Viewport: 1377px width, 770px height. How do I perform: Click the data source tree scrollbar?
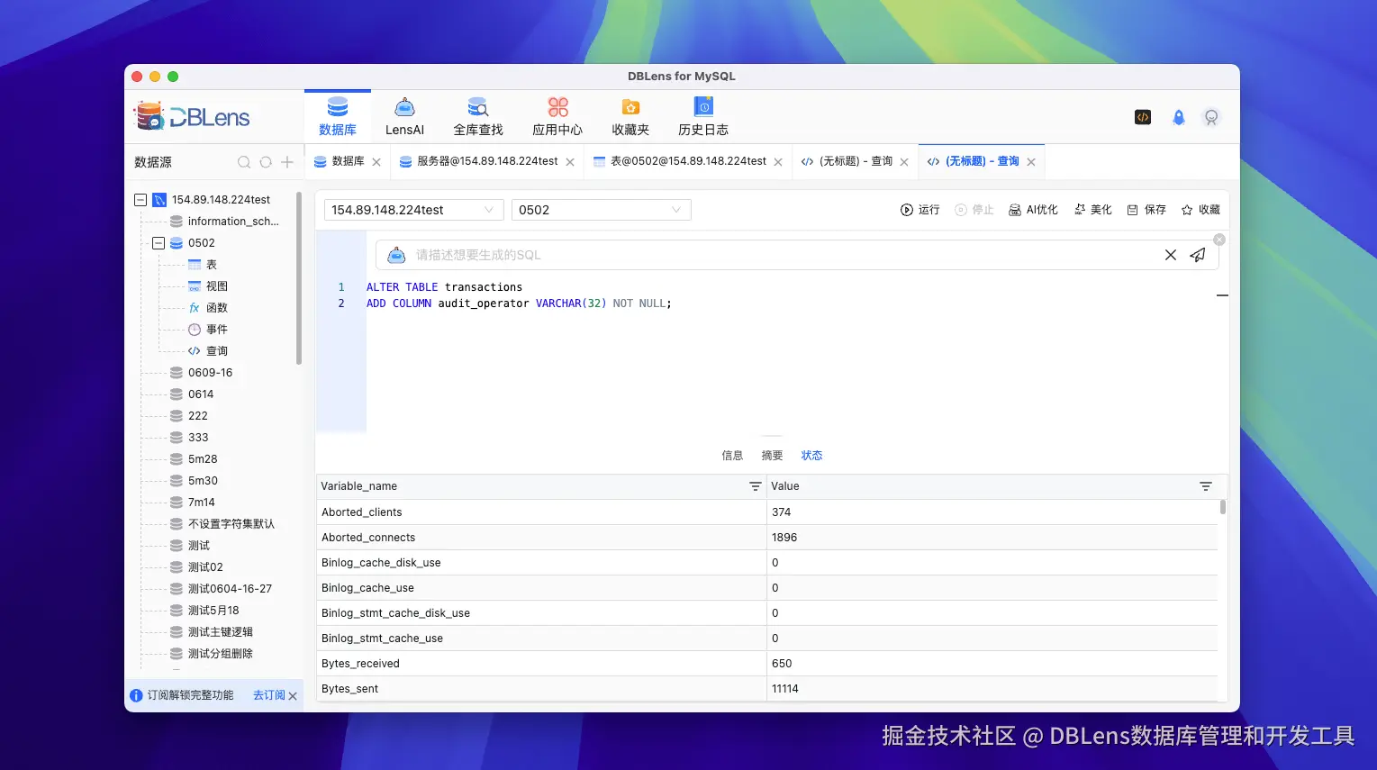point(299,277)
